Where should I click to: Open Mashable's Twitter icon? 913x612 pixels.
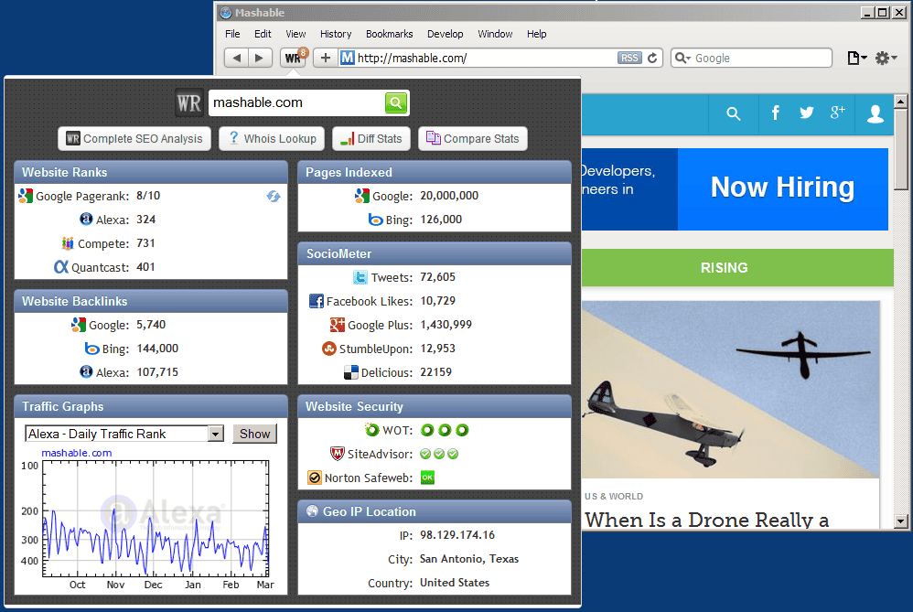[x=807, y=113]
